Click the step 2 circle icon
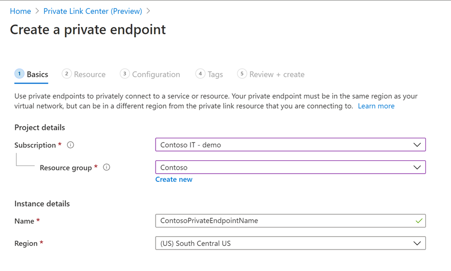 click(x=67, y=74)
